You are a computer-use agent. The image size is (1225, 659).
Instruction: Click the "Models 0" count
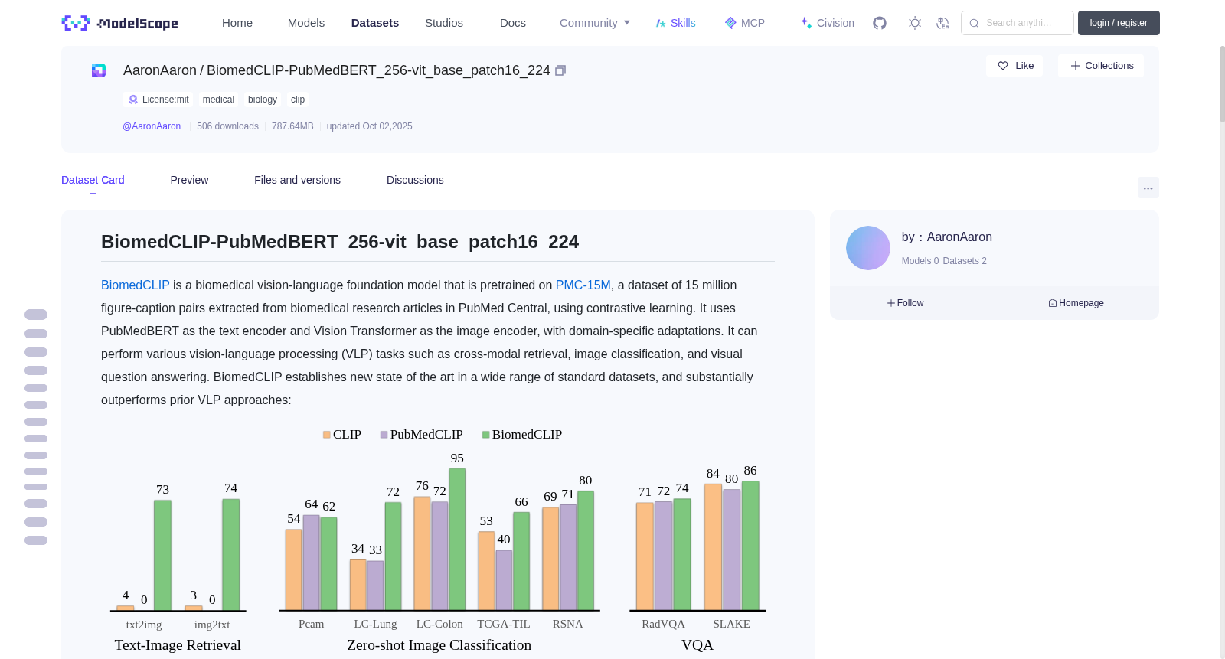920,261
